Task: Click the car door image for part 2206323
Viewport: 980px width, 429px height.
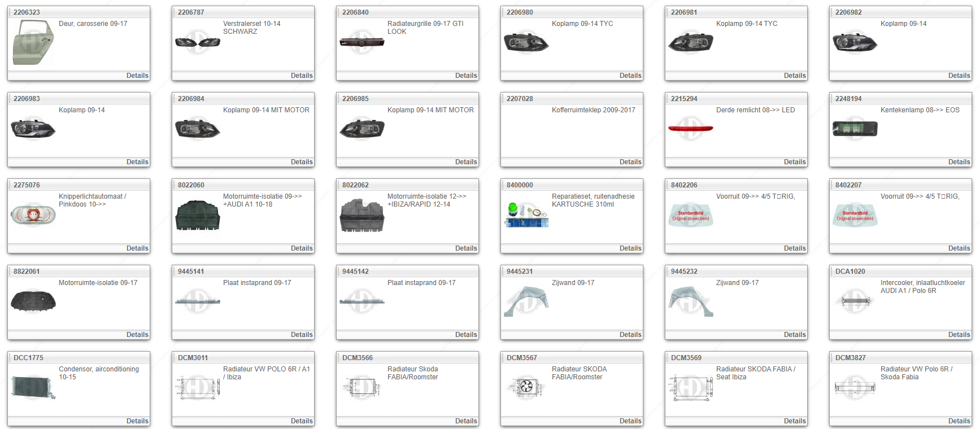Action: point(33,42)
